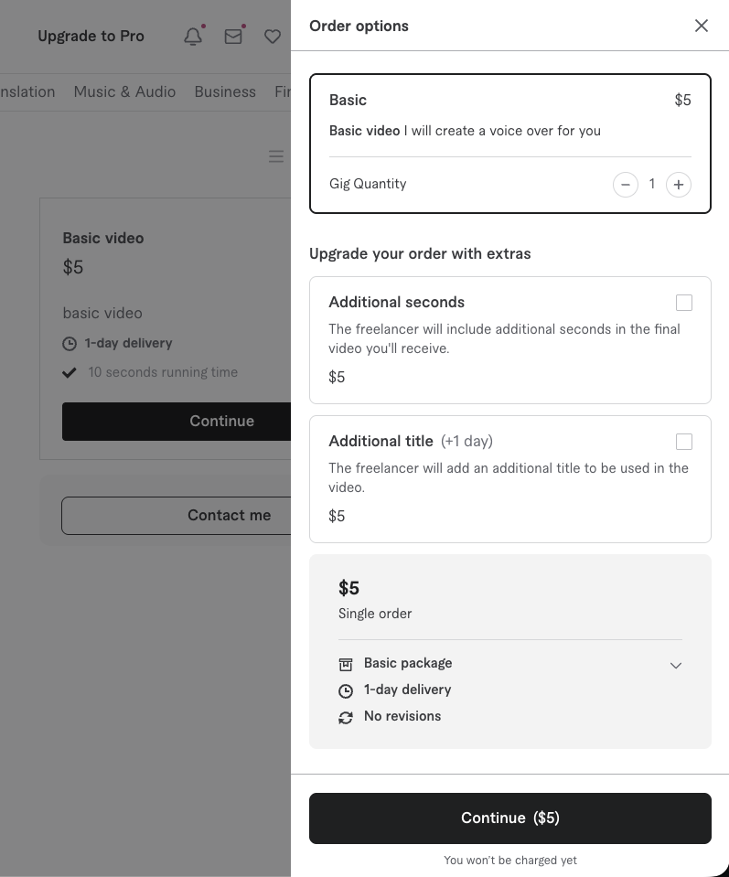This screenshot has height=877, width=729.
Task: Open the notifications bell icon
Action: pos(193,37)
